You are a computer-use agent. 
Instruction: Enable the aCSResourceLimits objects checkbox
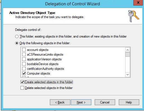[x=24, y=55]
